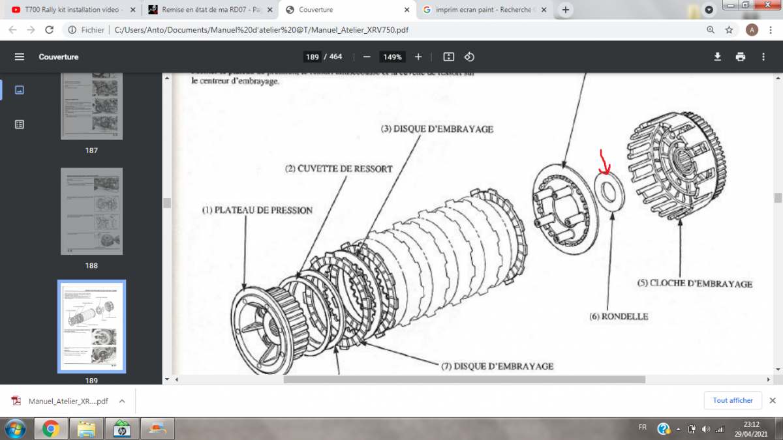Show the thumbnails view in sidebar

[x=20, y=90]
